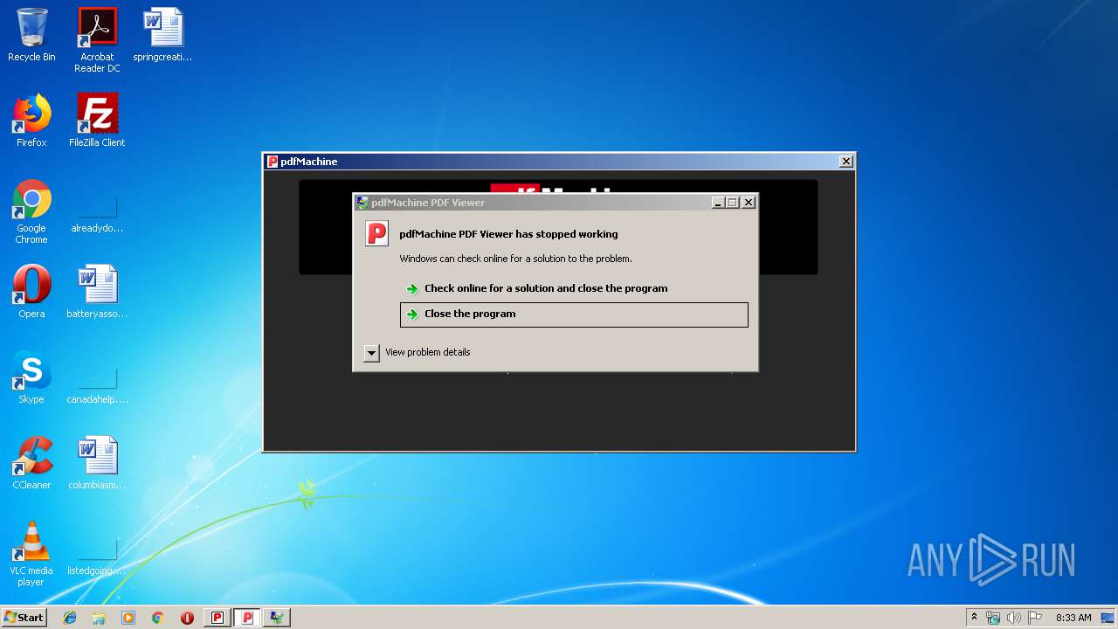
Task: Switch to the error report taskbar button
Action: pyautogui.click(x=277, y=618)
